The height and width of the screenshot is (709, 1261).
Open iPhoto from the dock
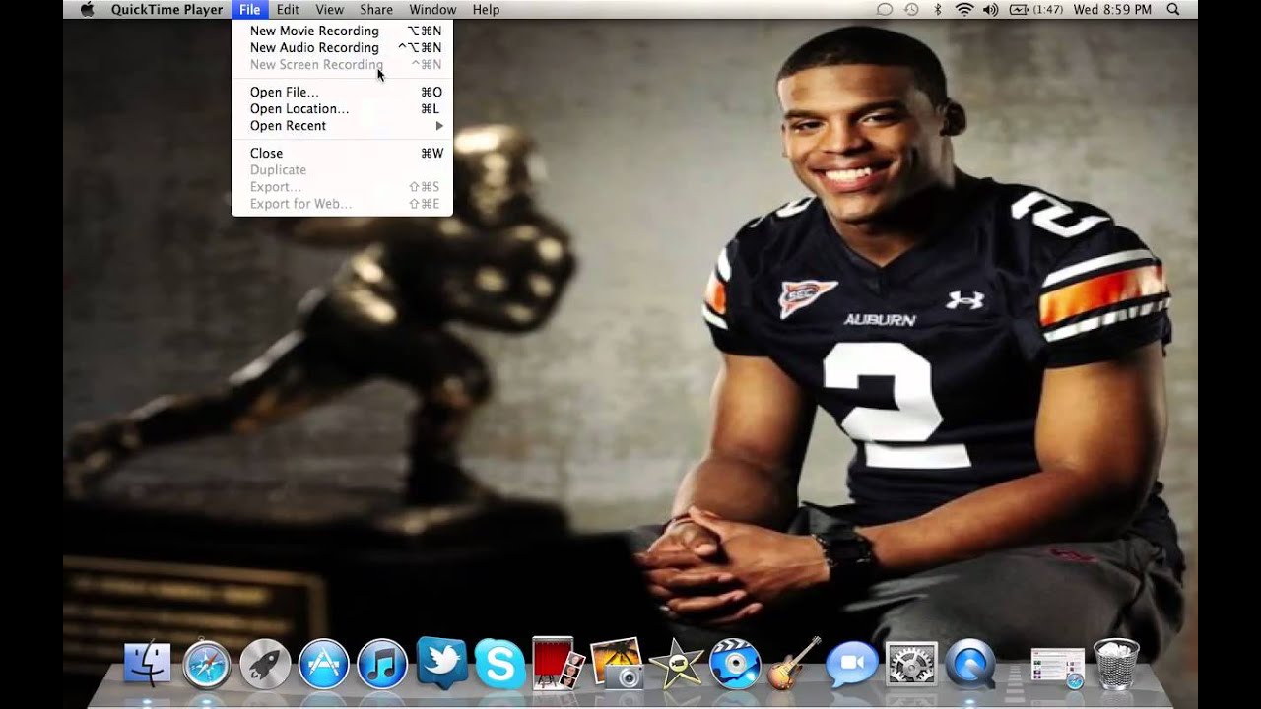point(617,664)
